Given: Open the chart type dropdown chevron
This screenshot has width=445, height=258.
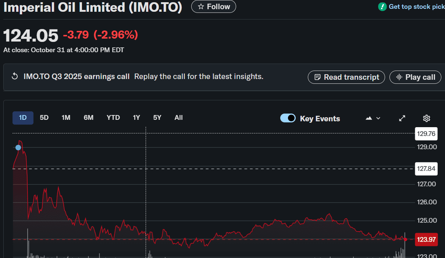Looking at the screenshot, I should [378, 118].
